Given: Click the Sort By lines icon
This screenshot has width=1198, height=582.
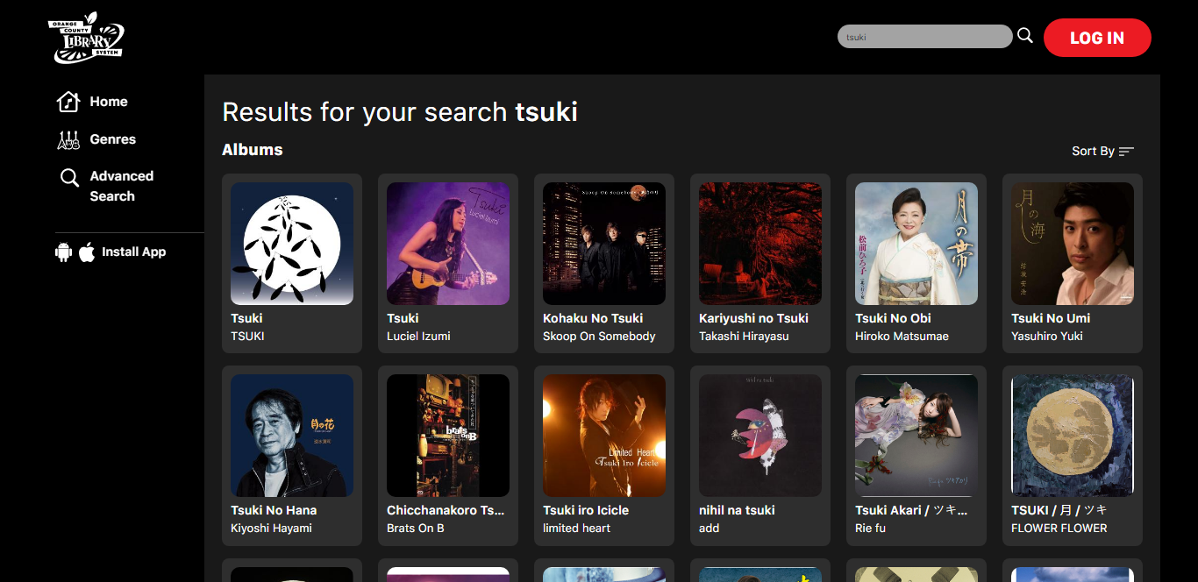Looking at the screenshot, I should [1126, 152].
